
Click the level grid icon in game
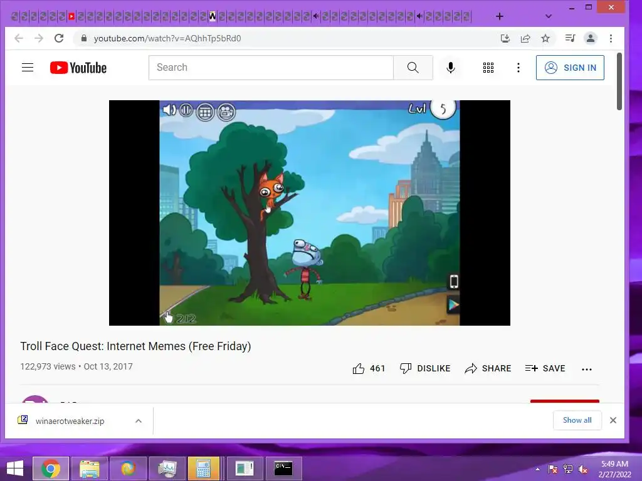click(x=205, y=111)
